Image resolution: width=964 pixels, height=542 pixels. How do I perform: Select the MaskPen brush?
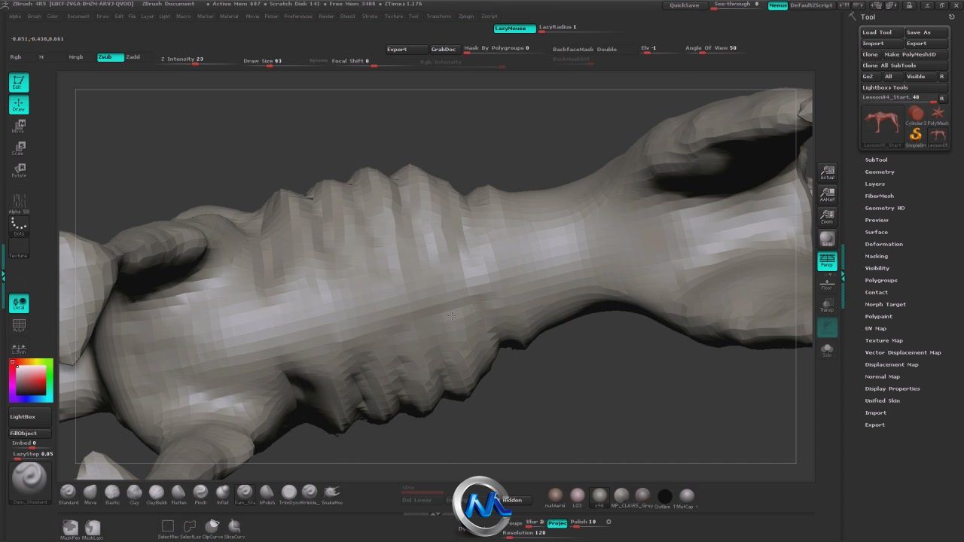click(70, 528)
